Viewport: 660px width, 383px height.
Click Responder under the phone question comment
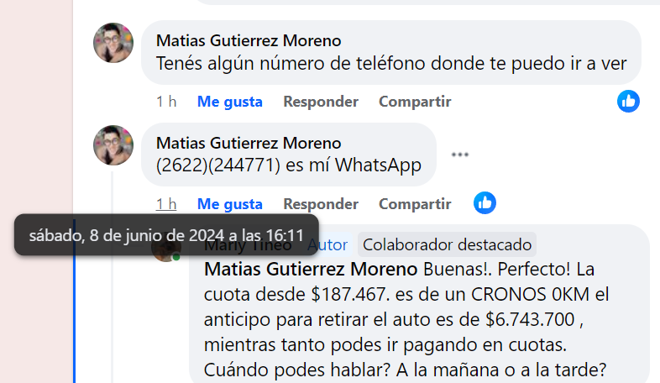pyautogui.click(x=321, y=102)
